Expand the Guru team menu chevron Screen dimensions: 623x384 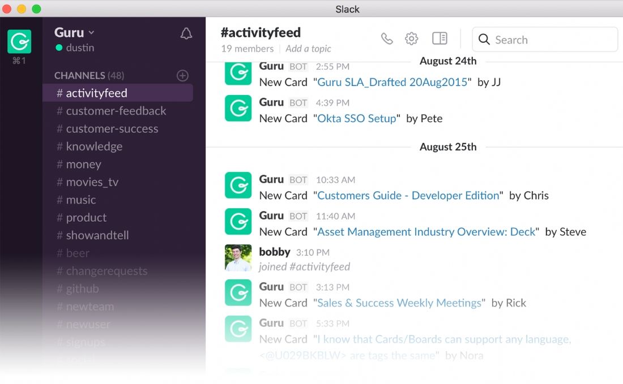pos(91,33)
